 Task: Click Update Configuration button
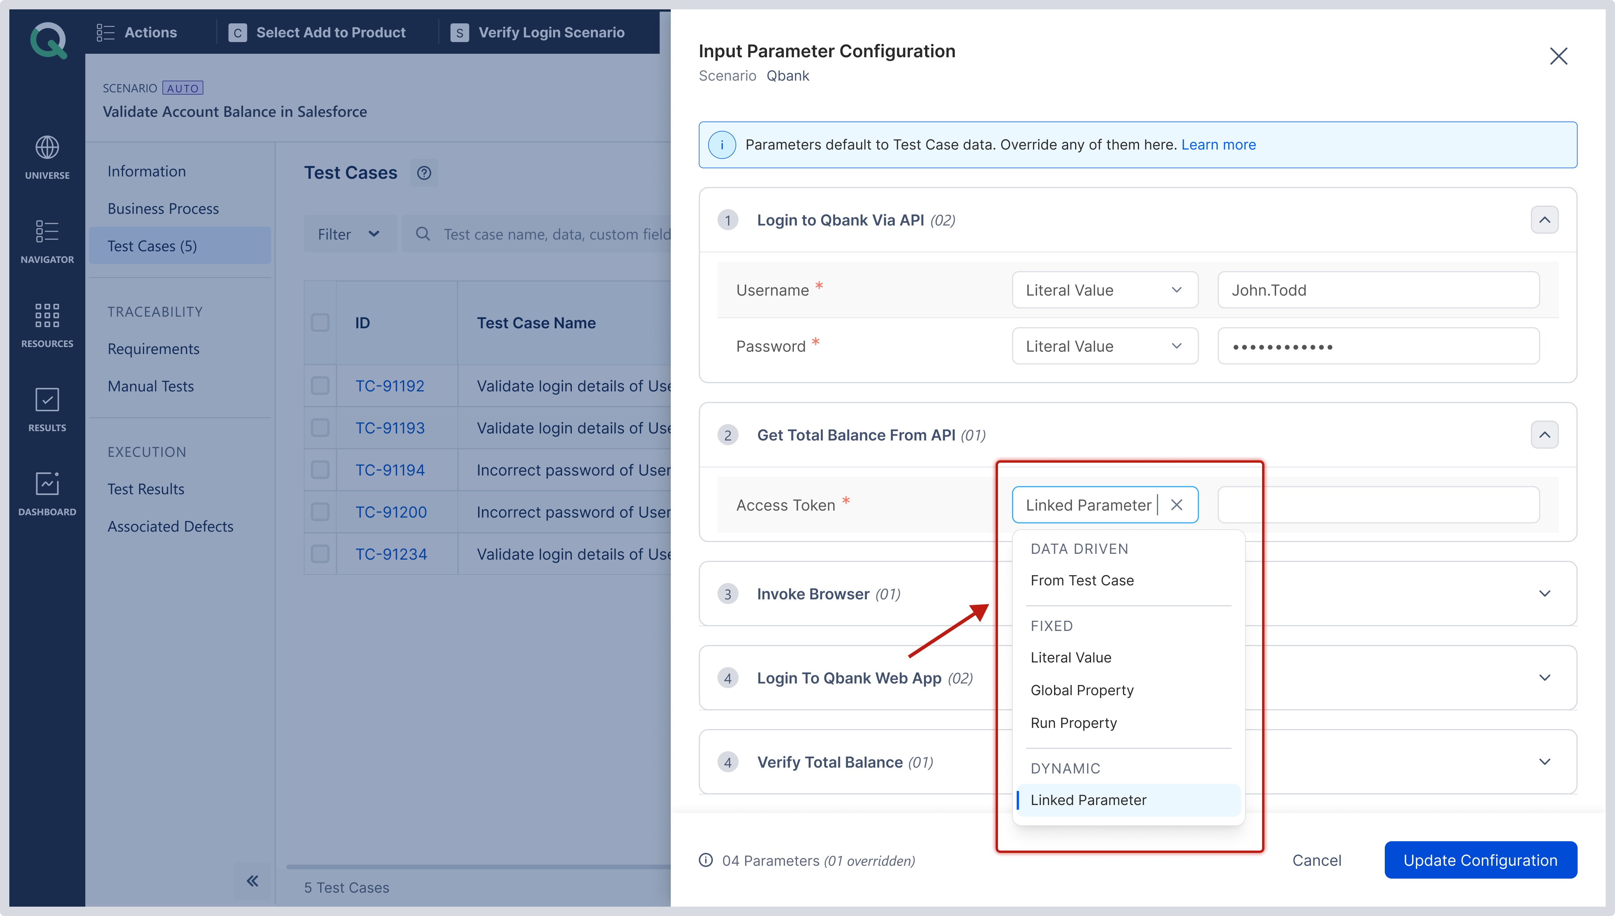click(1480, 860)
